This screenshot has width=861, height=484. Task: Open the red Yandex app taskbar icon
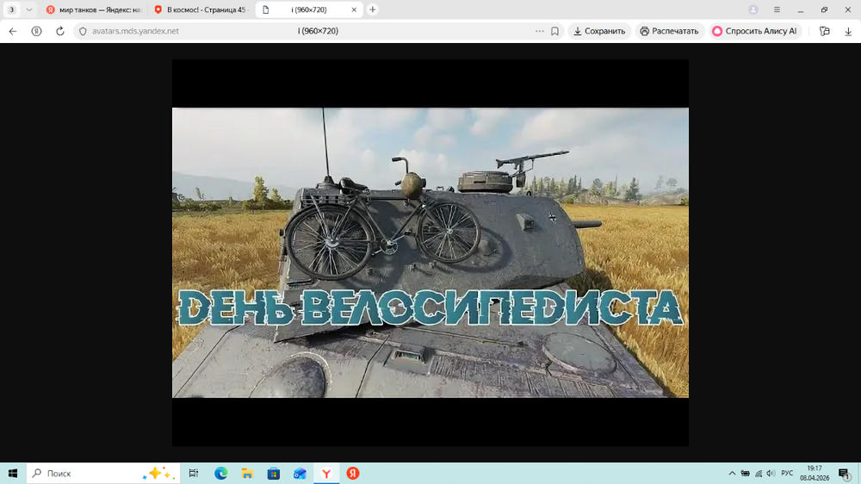click(x=352, y=473)
